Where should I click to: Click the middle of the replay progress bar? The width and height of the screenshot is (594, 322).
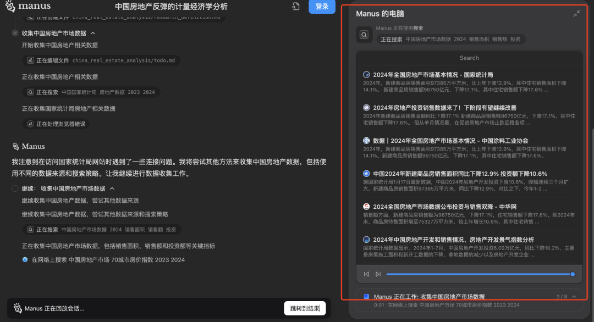pyautogui.click(x=479, y=274)
